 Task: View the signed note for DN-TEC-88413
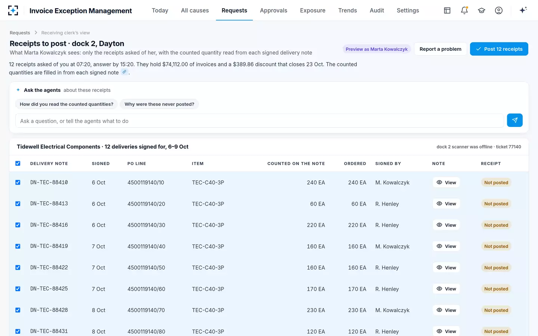(446, 204)
